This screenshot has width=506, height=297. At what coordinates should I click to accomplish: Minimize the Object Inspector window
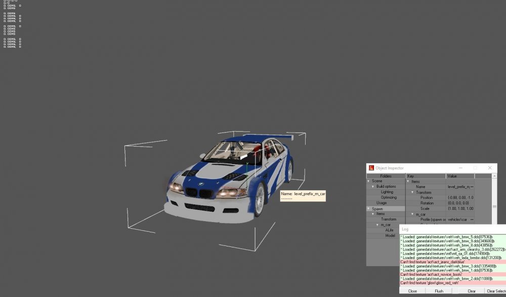(x=460, y=168)
